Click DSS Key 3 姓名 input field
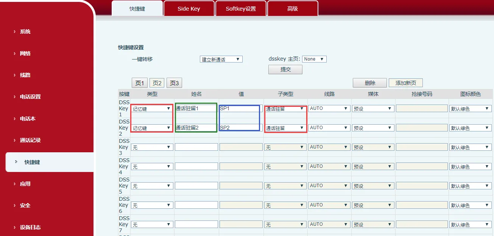This screenshot has height=236, width=494. point(196,147)
